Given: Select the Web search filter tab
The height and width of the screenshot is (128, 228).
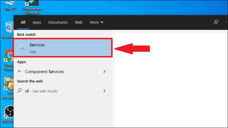Looking at the screenshot, I should click(79, 22).
